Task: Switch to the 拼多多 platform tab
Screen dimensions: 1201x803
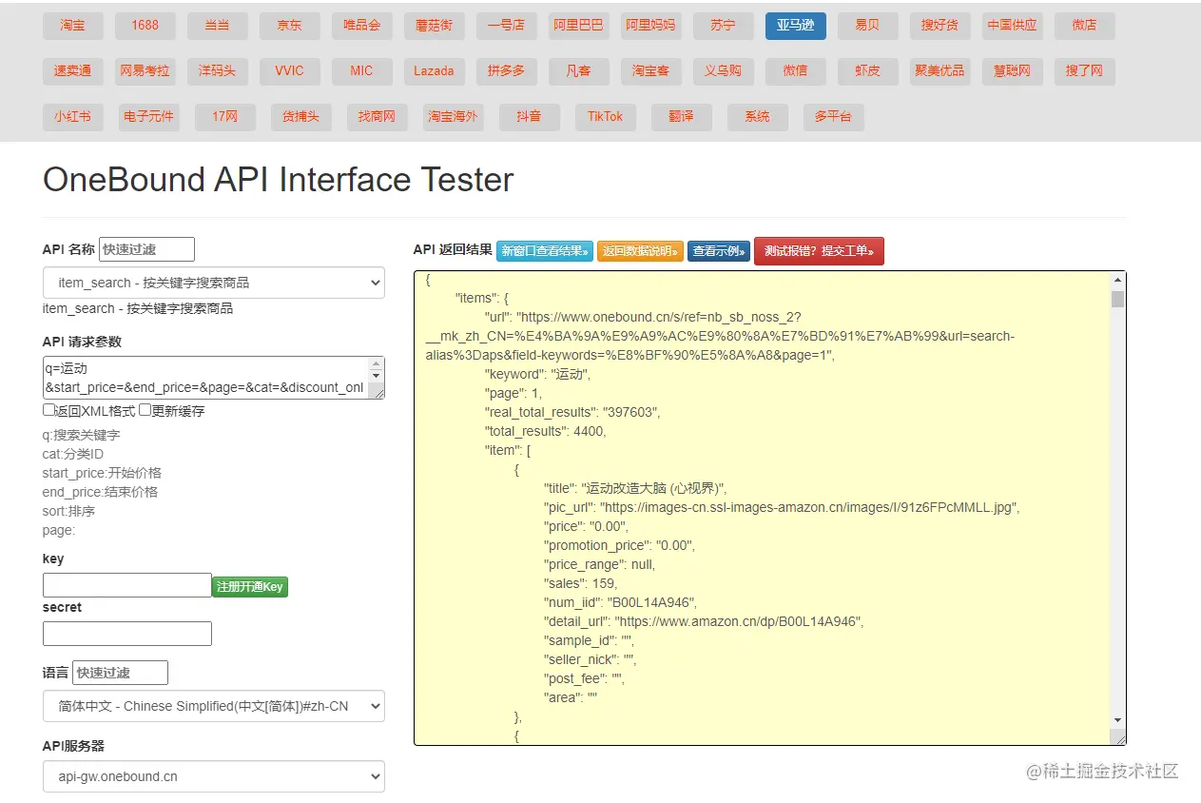Action: point(507,71)
